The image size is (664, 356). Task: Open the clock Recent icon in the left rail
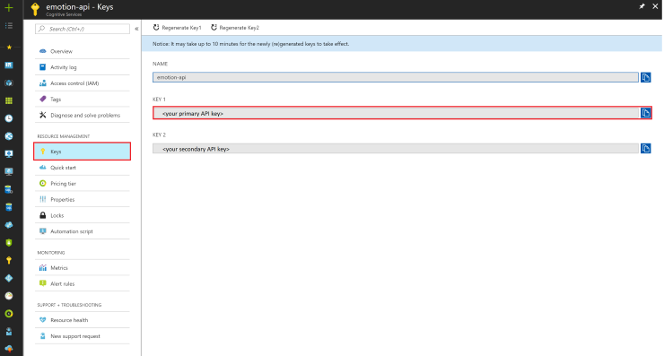pos(9,118)
